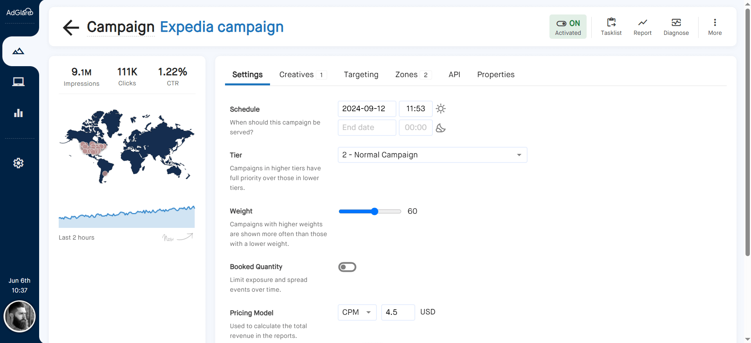Open the CPM pricing model dropdown
Screen dimensions: 751x343
coord(357,312)
